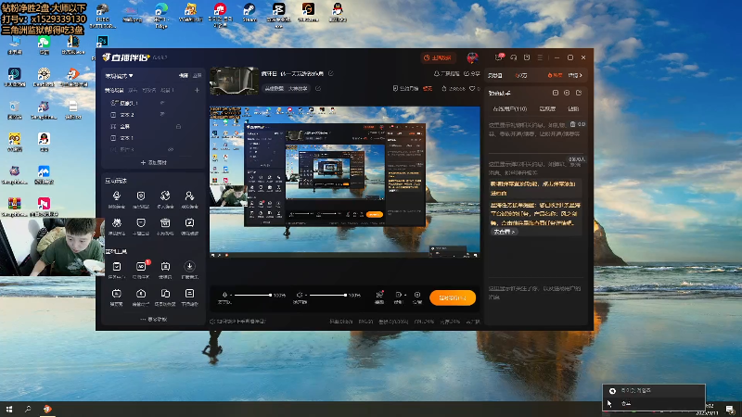Click the user avatar in the title bar
Viewport: 742px width, 417px height.
pyautogui.click(x=472, y=57)
